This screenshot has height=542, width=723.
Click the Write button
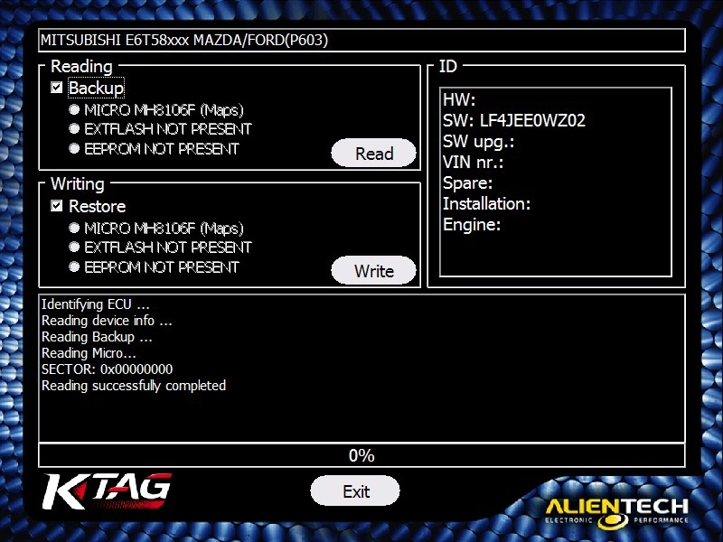point(373,270)
